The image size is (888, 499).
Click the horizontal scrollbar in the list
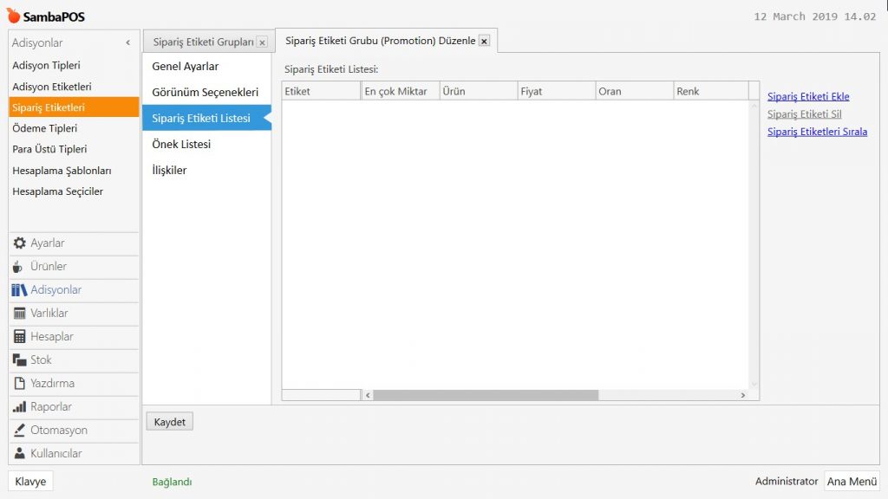tap(486, 395)
